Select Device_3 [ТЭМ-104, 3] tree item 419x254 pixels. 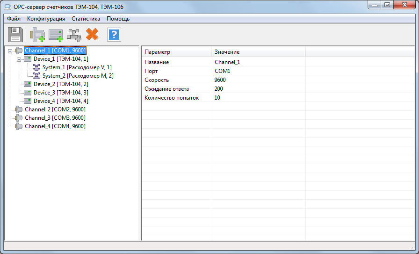coord(61,93)
